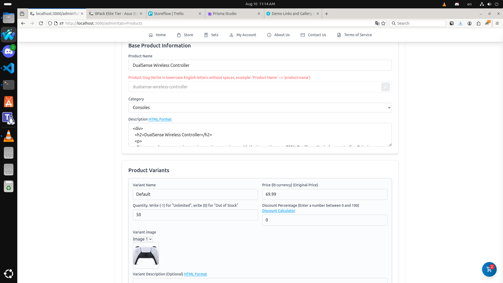Open the Firefox list-all-tabs button
Screen dimensions: 503x283
click(22, 14)
